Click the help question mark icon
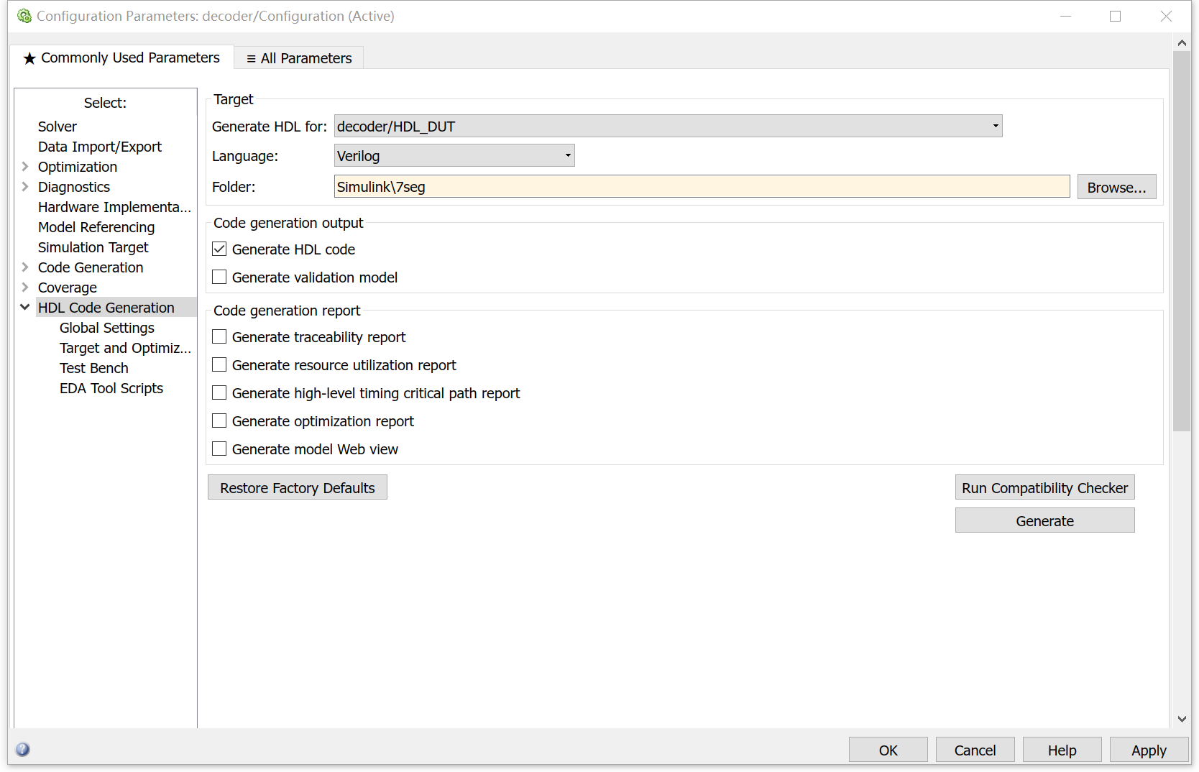 [23, 750]
